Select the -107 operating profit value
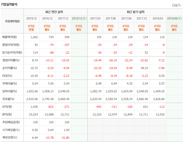 pyautogui.click(x=66, y=45)
